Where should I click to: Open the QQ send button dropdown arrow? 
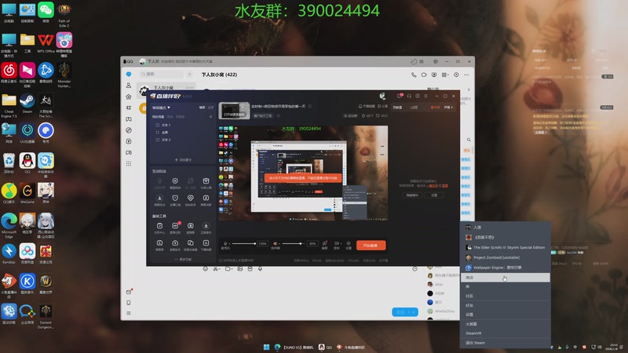point(414,312)
